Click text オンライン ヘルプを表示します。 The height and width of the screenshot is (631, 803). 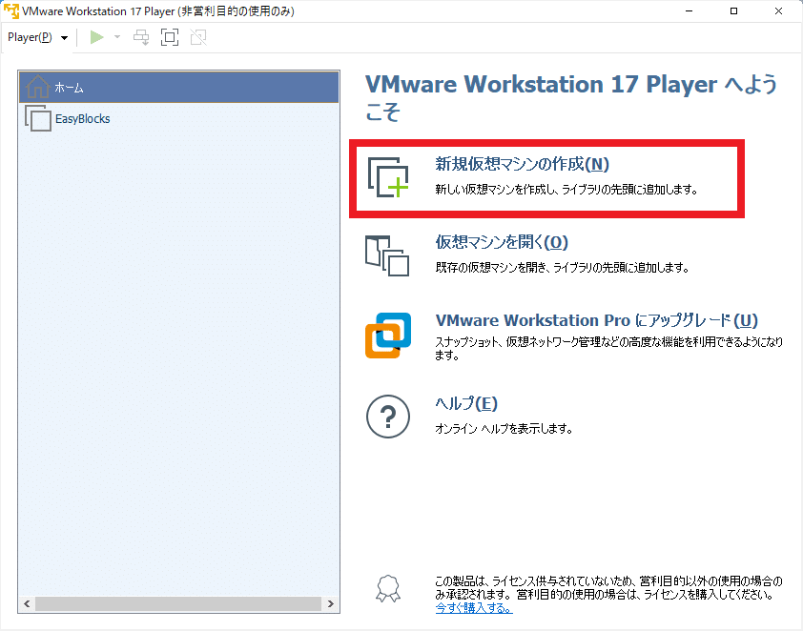(504, 428)
